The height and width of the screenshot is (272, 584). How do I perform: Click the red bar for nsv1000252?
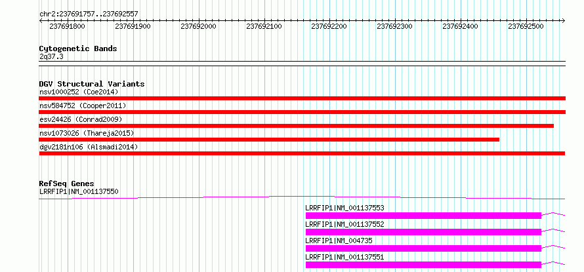[x=302, y=98]
